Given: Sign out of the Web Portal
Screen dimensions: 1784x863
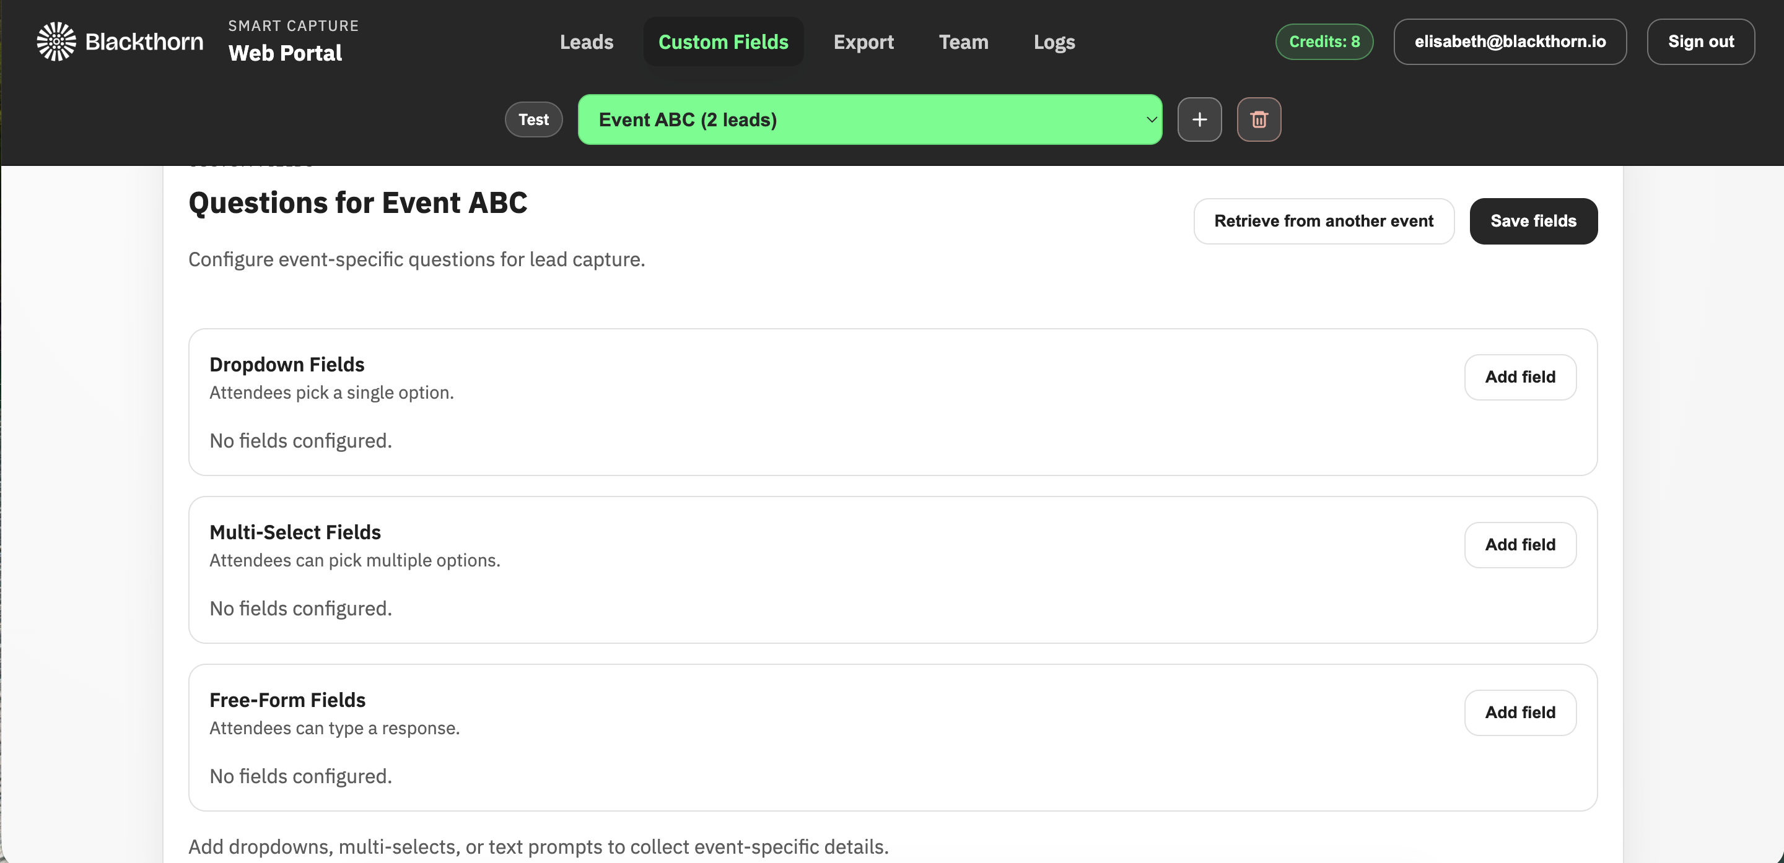Looking at the screenshot, I should (1701, 41).
